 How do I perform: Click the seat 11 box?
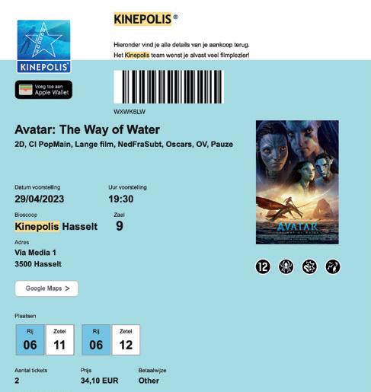(x=59, y=339)
